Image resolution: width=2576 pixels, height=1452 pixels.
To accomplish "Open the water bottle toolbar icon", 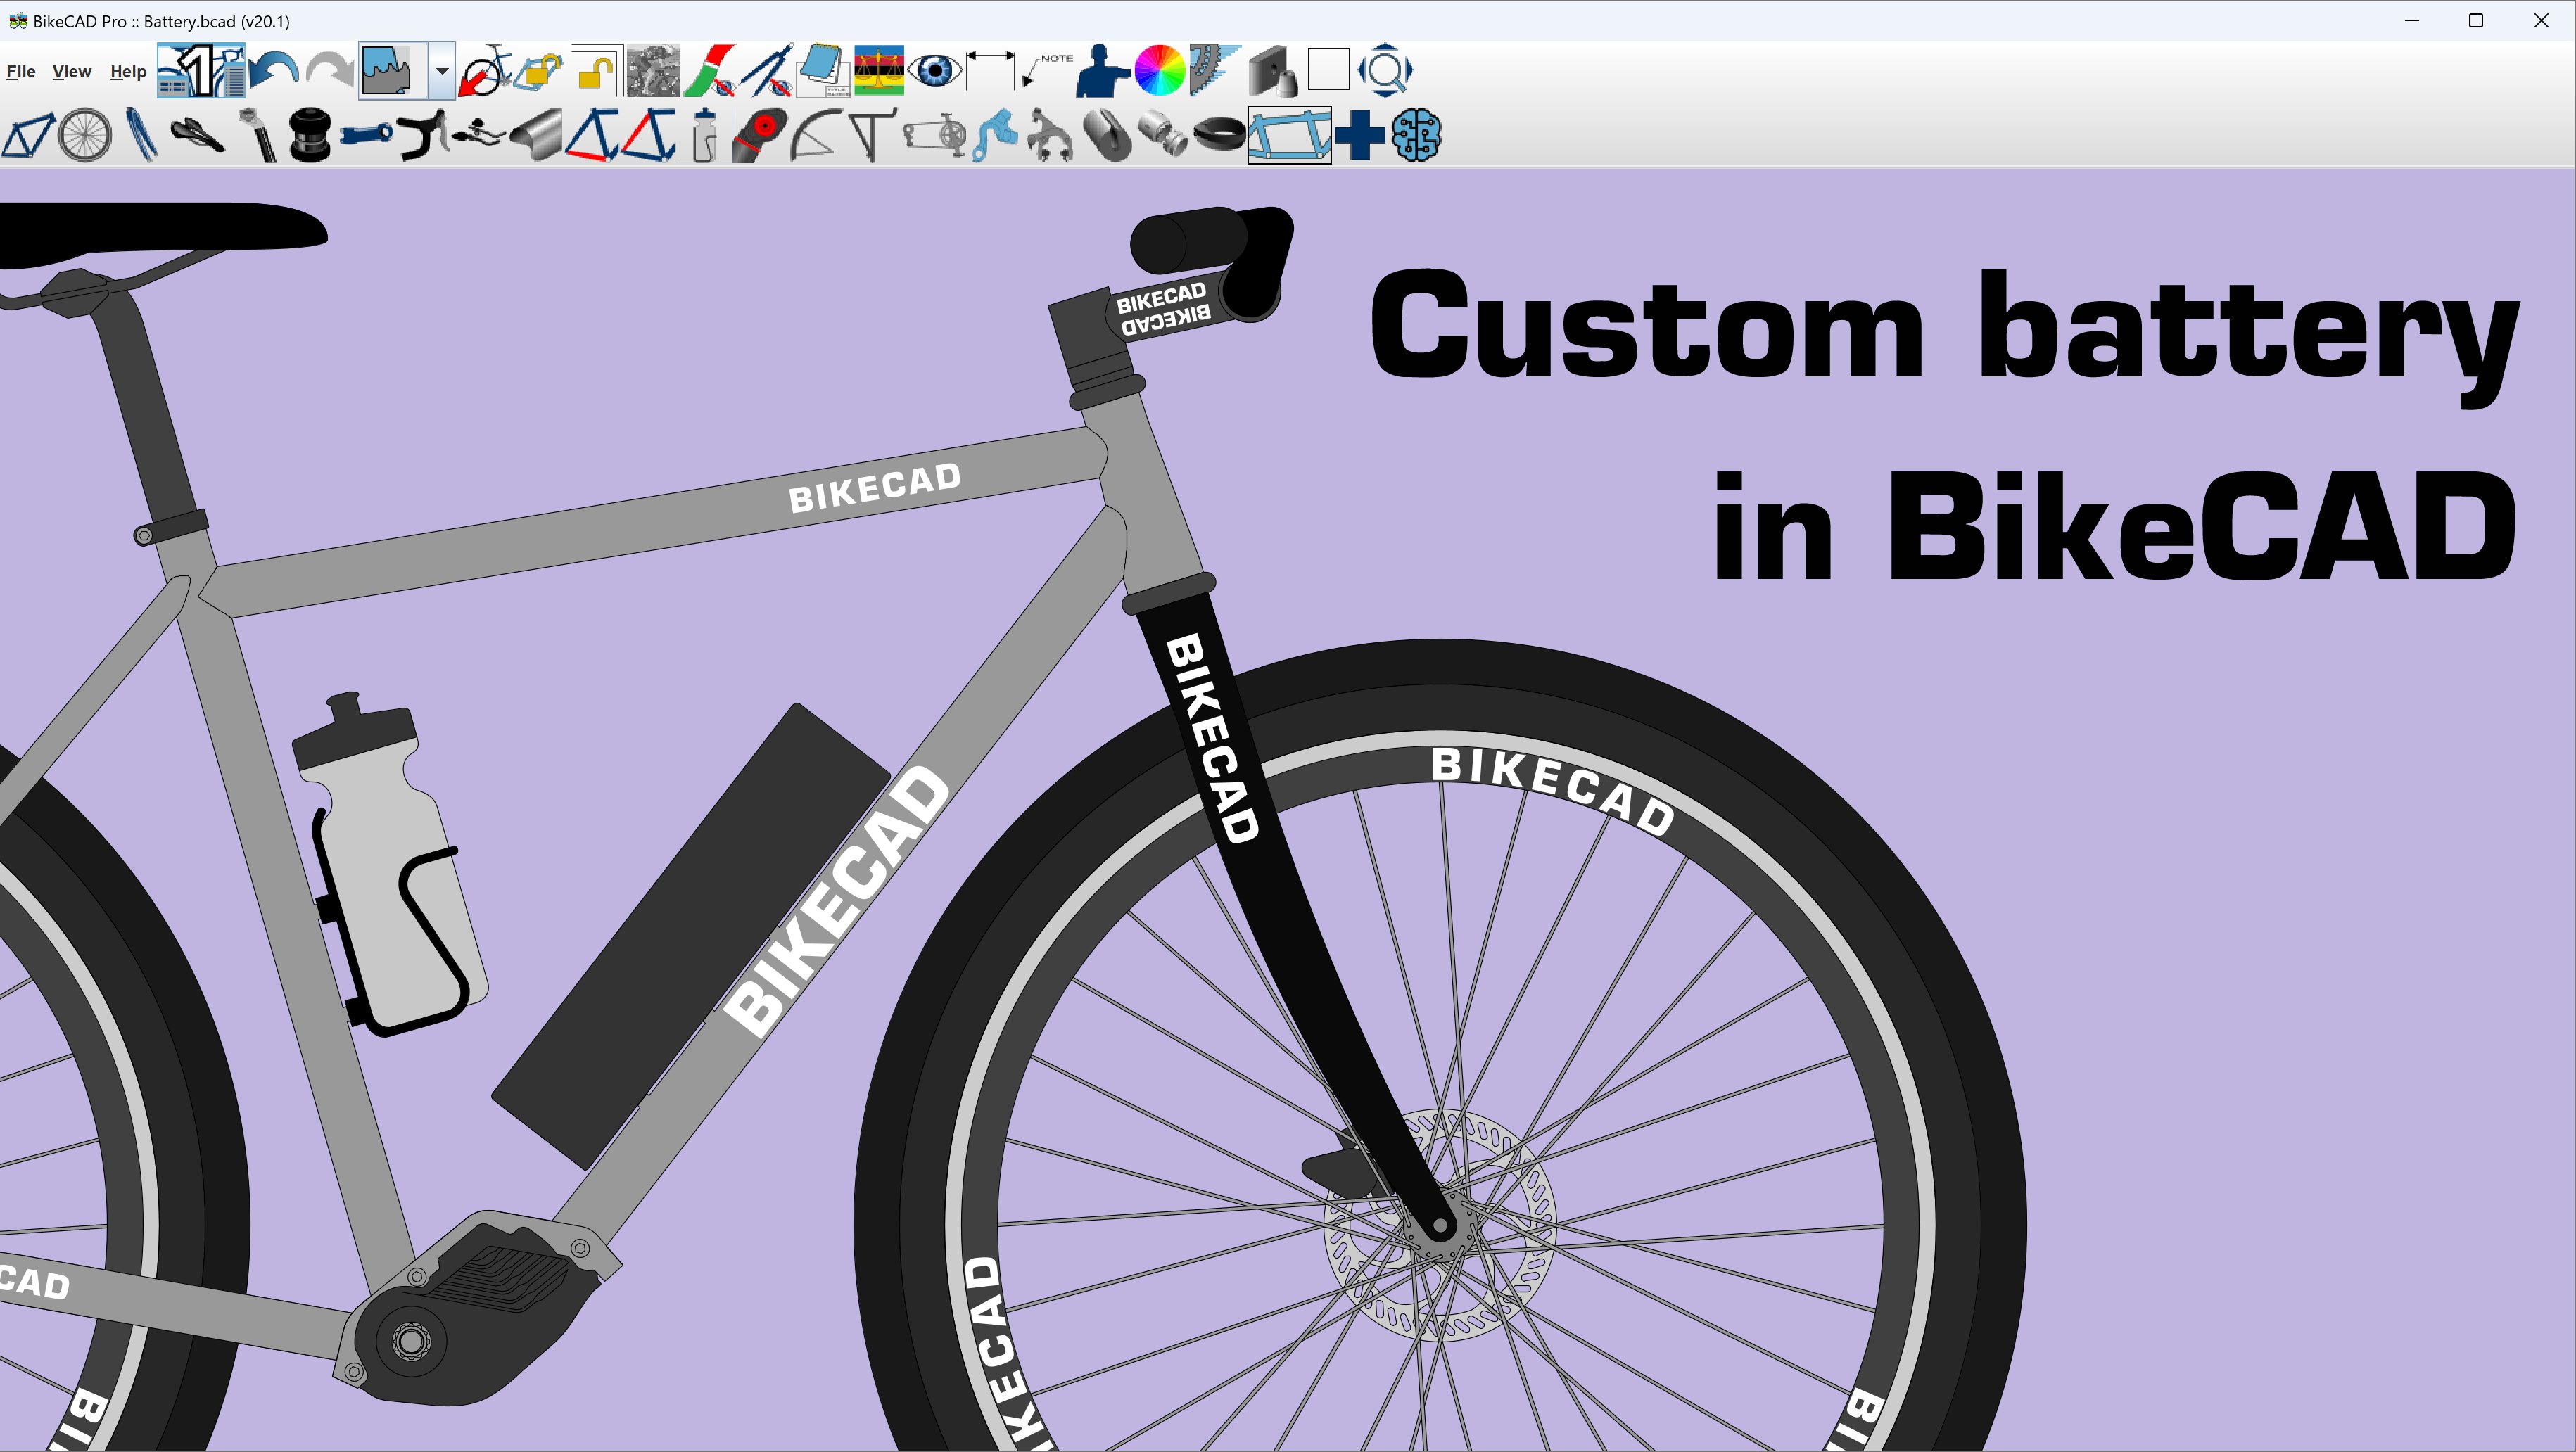I will (x=705, y=135).
